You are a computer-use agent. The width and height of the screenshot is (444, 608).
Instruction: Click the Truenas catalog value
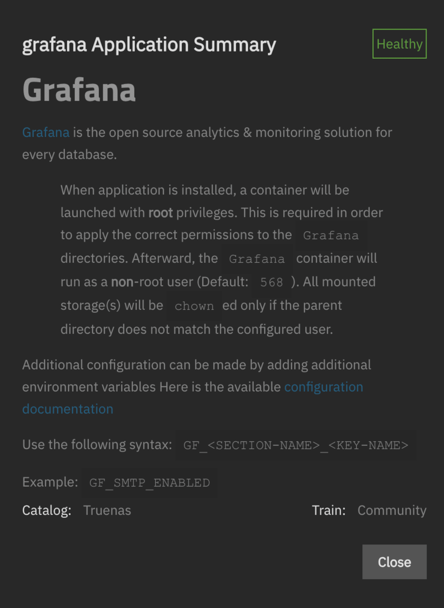107,511
